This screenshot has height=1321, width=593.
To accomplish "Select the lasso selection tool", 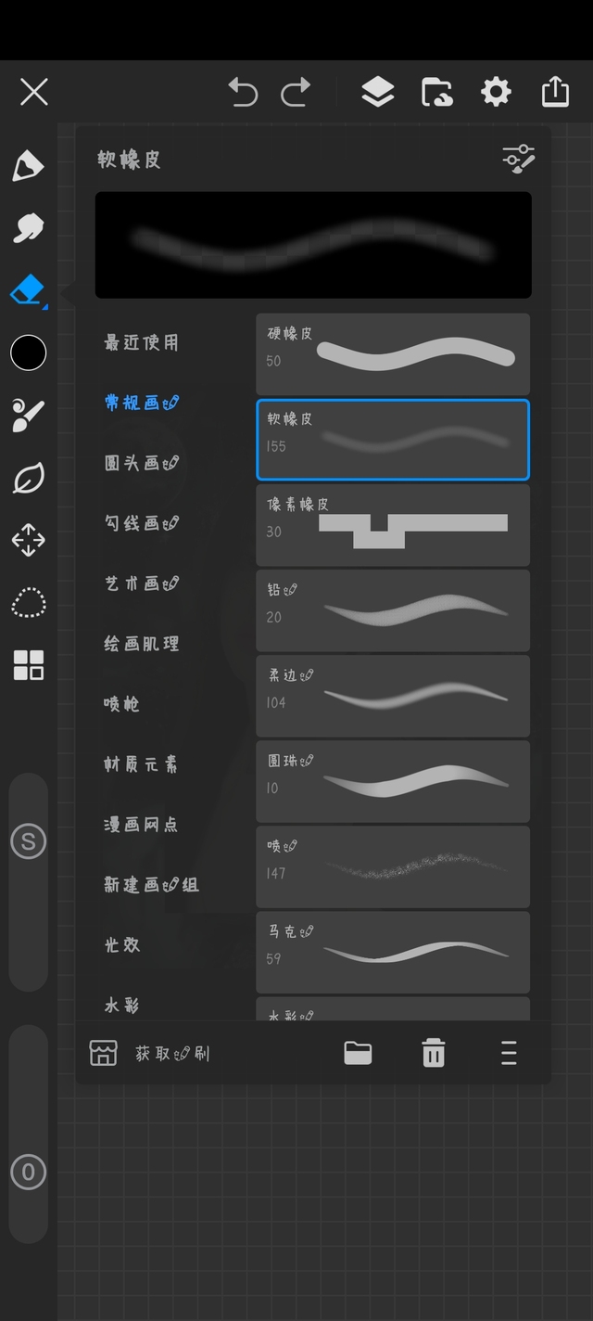I will pos(28,602).
